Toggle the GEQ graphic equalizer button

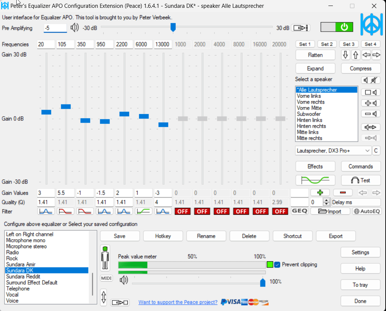299,211
